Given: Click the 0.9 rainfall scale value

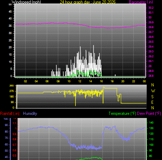Looking at the screenshot, I should click(15, 134).
